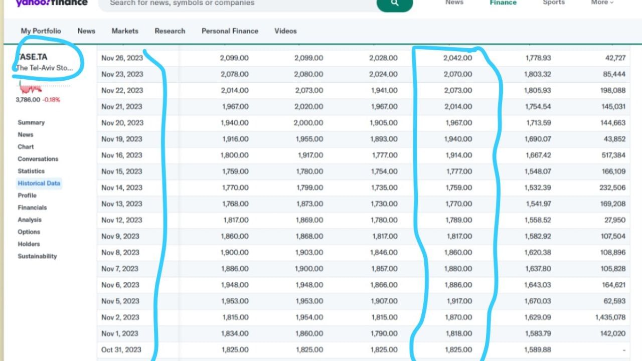
Task: Open News in the left sidebar
Action: point(26,134)
